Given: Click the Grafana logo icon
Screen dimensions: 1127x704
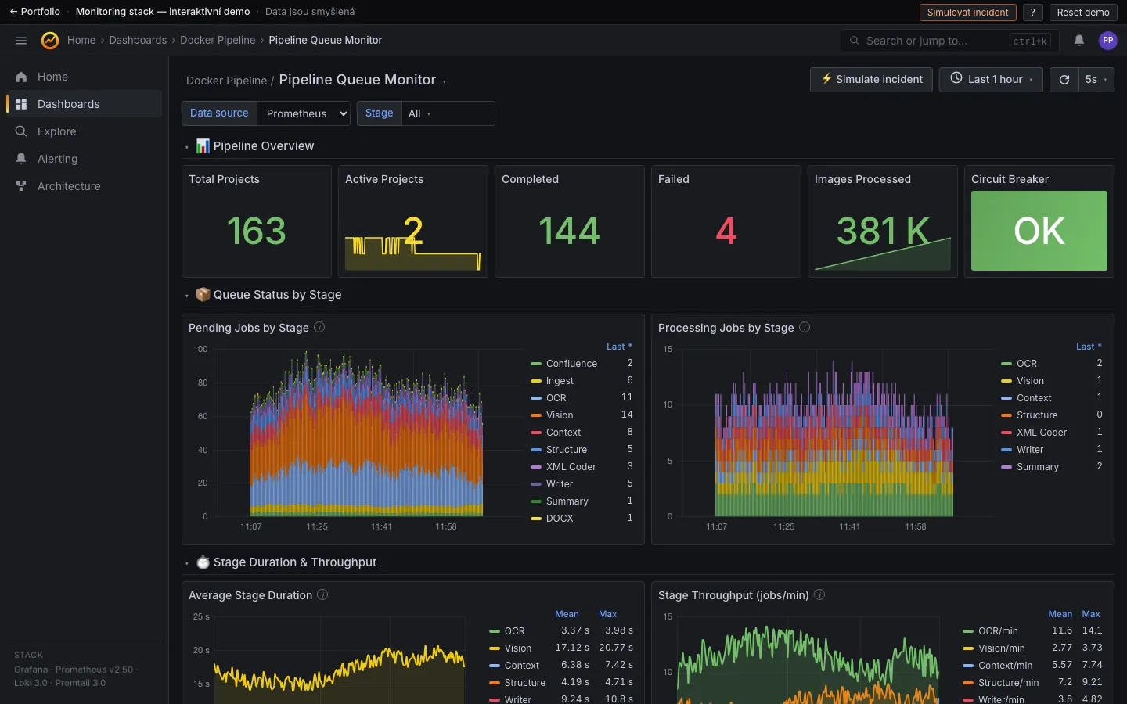Looking at the screenshot, I should (x=50, y=41).
